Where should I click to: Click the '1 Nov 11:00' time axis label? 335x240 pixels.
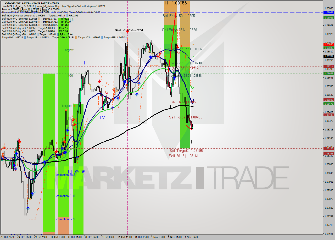click(175, 237)
